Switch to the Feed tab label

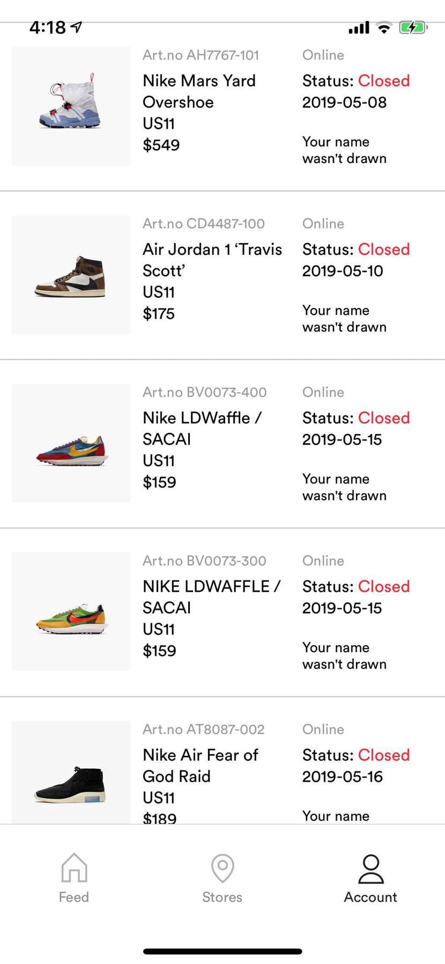(74, 897)
